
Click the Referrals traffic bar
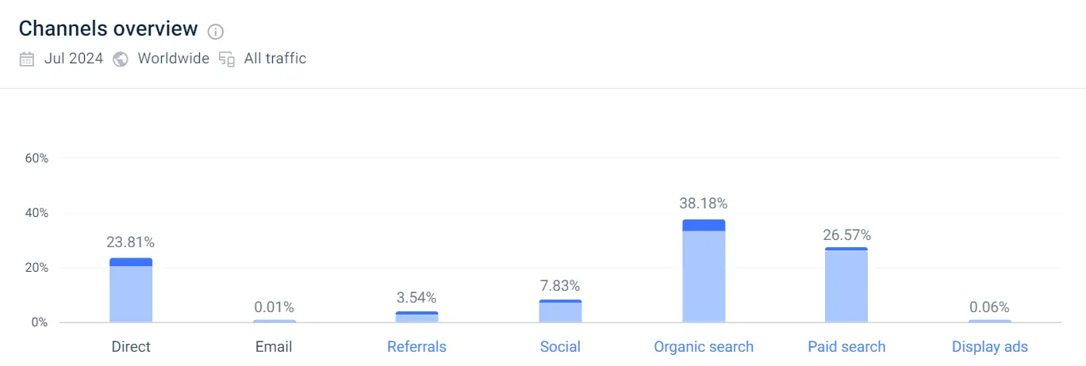click(416, 317)
